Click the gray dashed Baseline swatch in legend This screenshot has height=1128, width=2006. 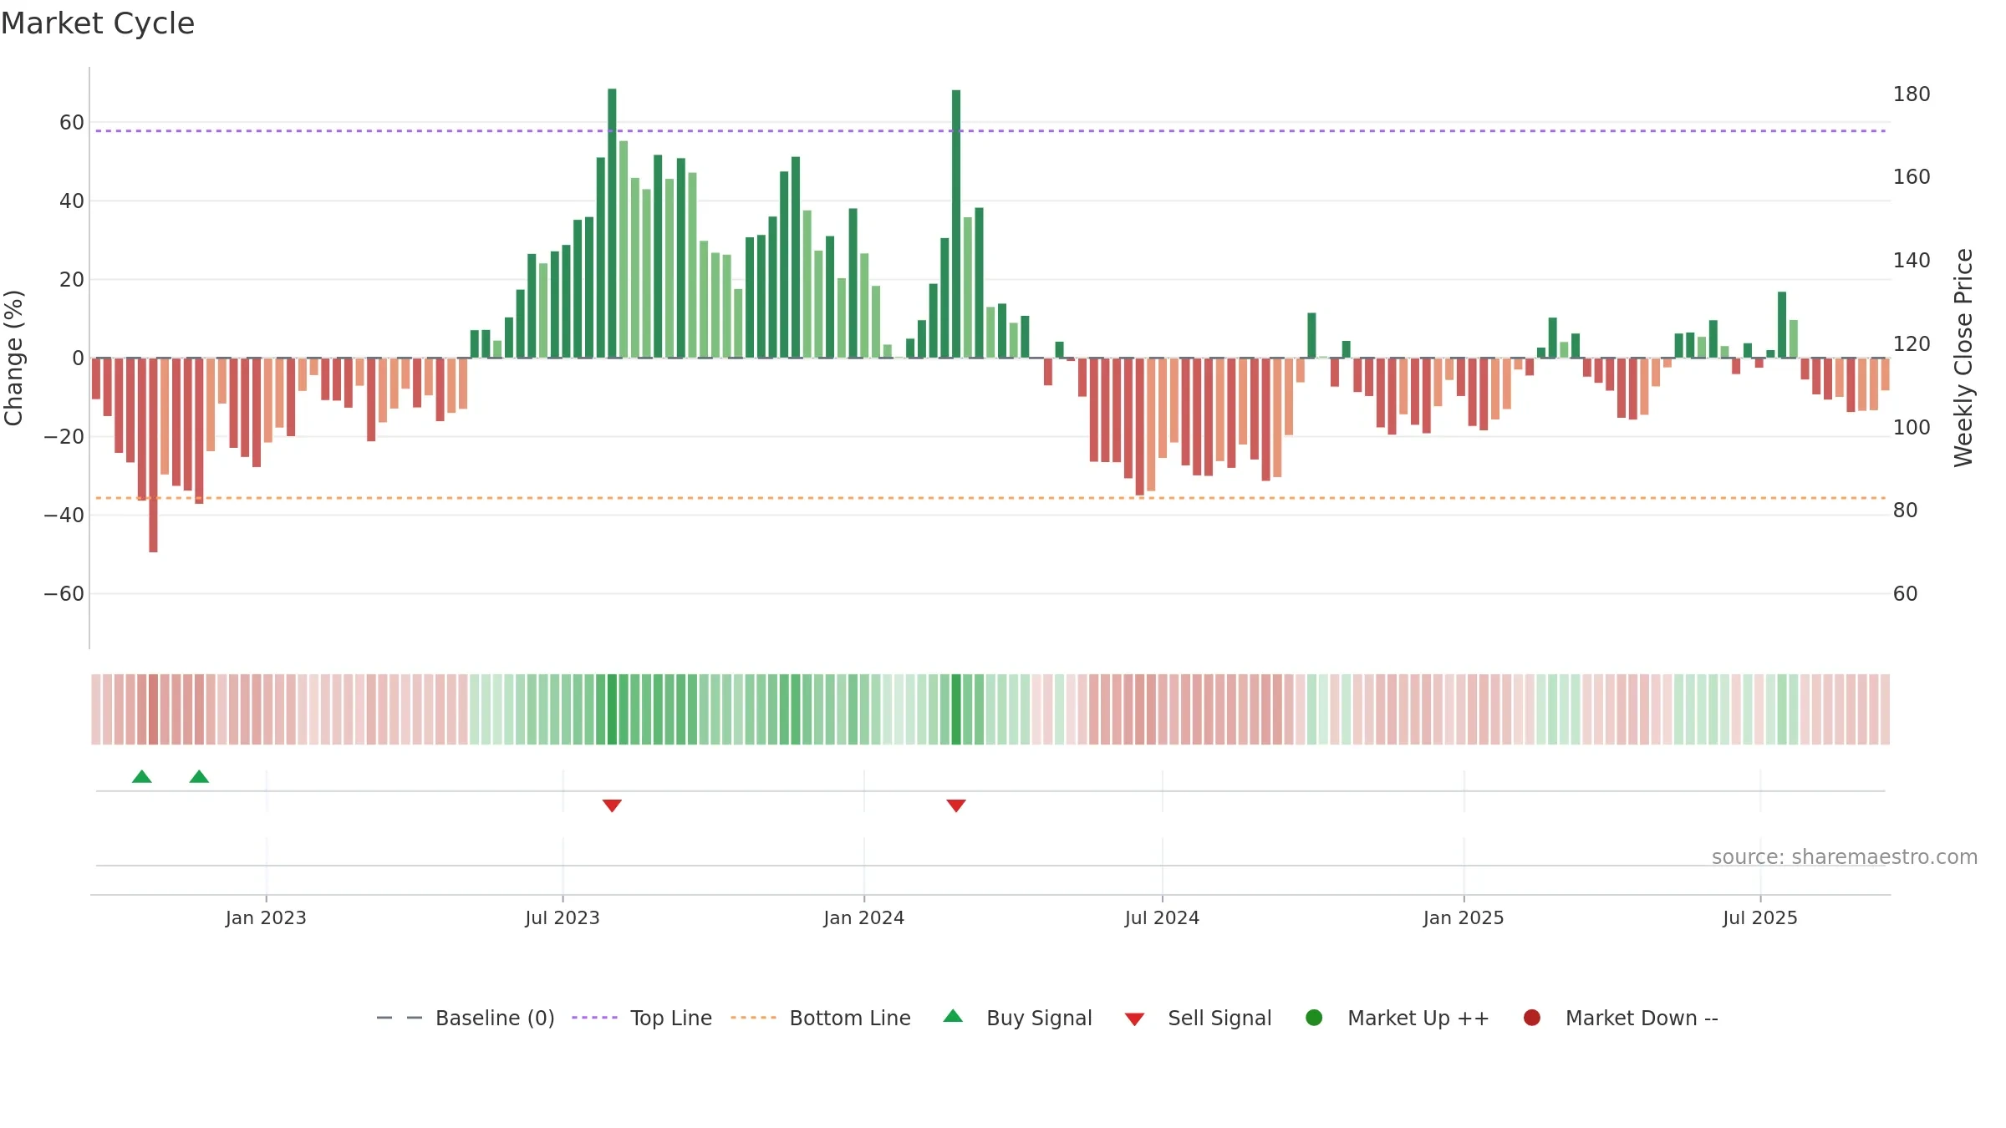click(400, 1018)
